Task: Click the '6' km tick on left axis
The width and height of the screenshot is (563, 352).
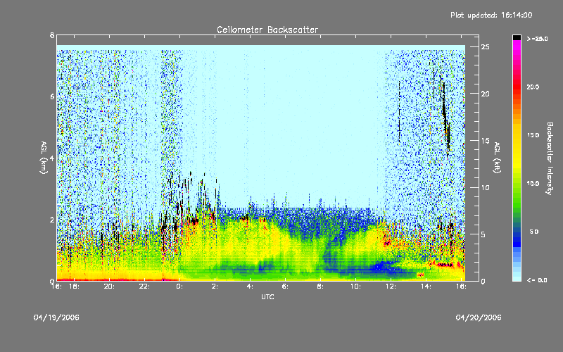Action: tap(52, 96)
